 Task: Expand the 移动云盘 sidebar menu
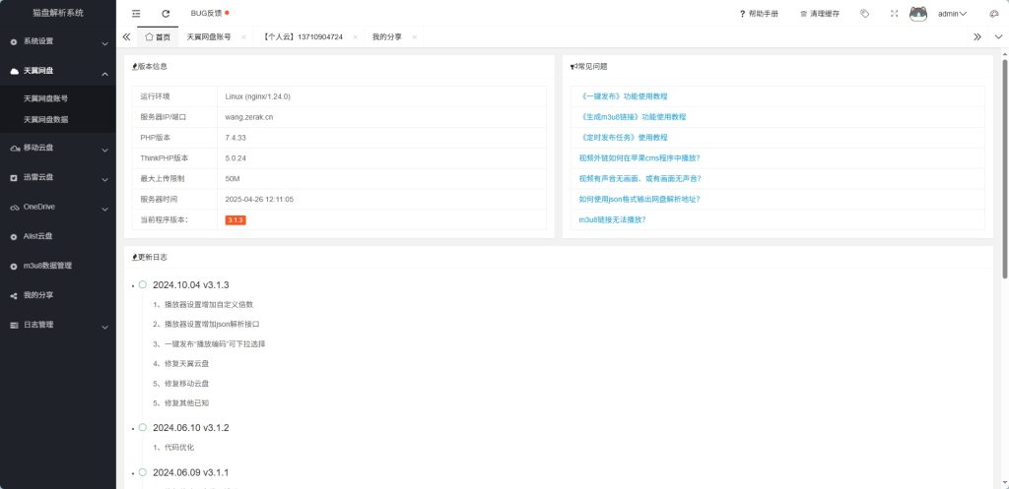click(57, 148)
